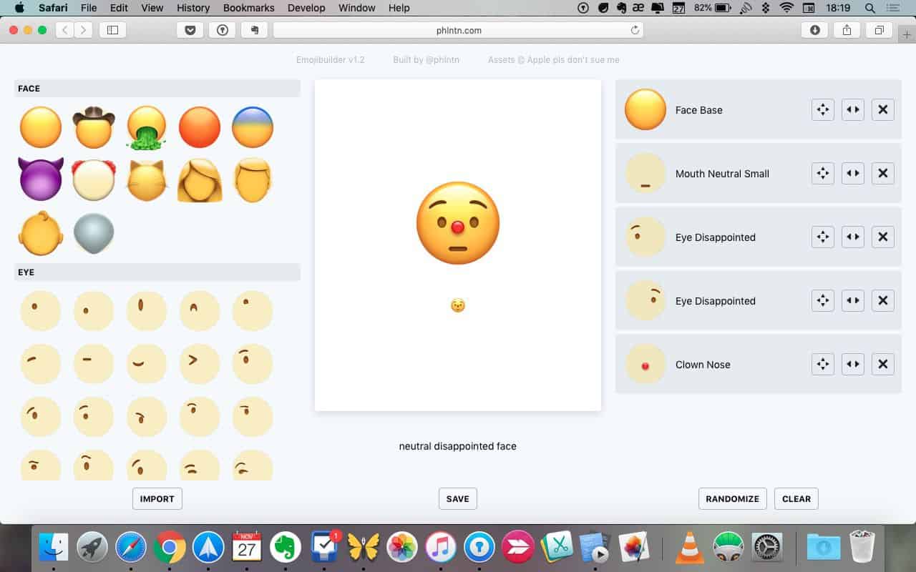Image resolution: width=916 pixels, height=572 pixels.
Task: Flip the Clown Nose layer horizontally
Action: (x=853, y=364)
